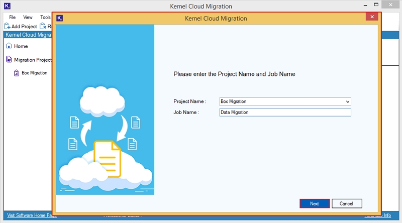Click the Remove Project toolbar icon
The height and width of the screenshot is (223, 402).
[43, 26]
